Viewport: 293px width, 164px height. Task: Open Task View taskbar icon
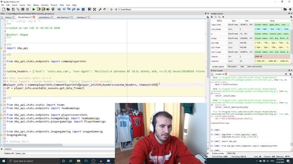click(x=71, y=161)
